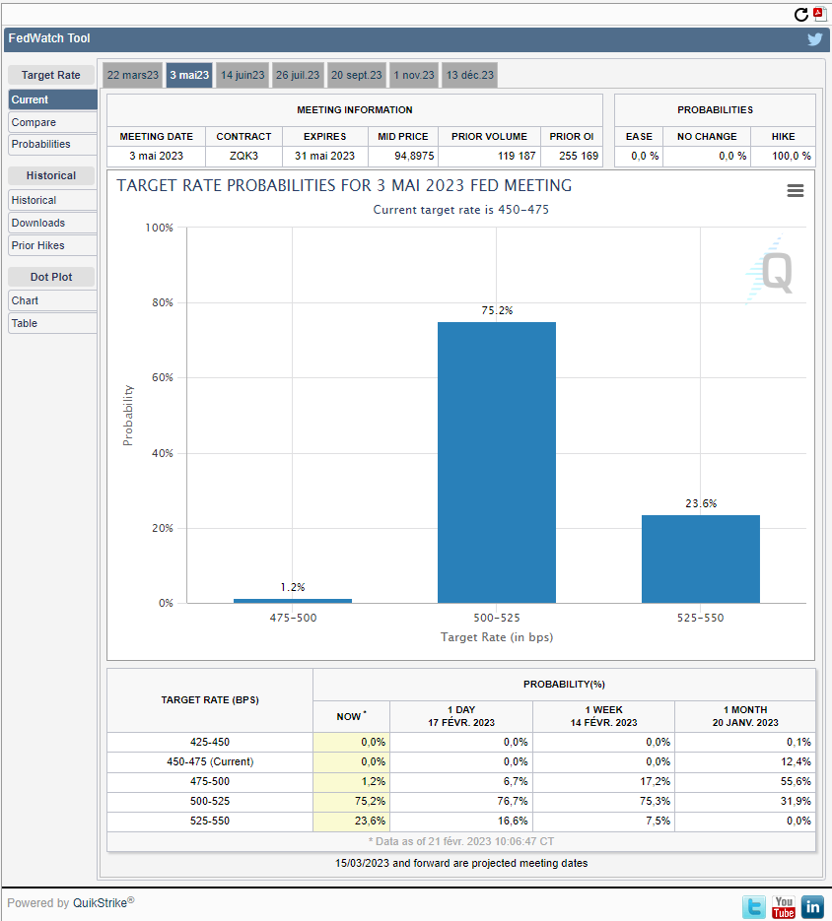Open the 20 sept.23 tab
This screenshot has height=921, width=832.
[x=356, y=75]
